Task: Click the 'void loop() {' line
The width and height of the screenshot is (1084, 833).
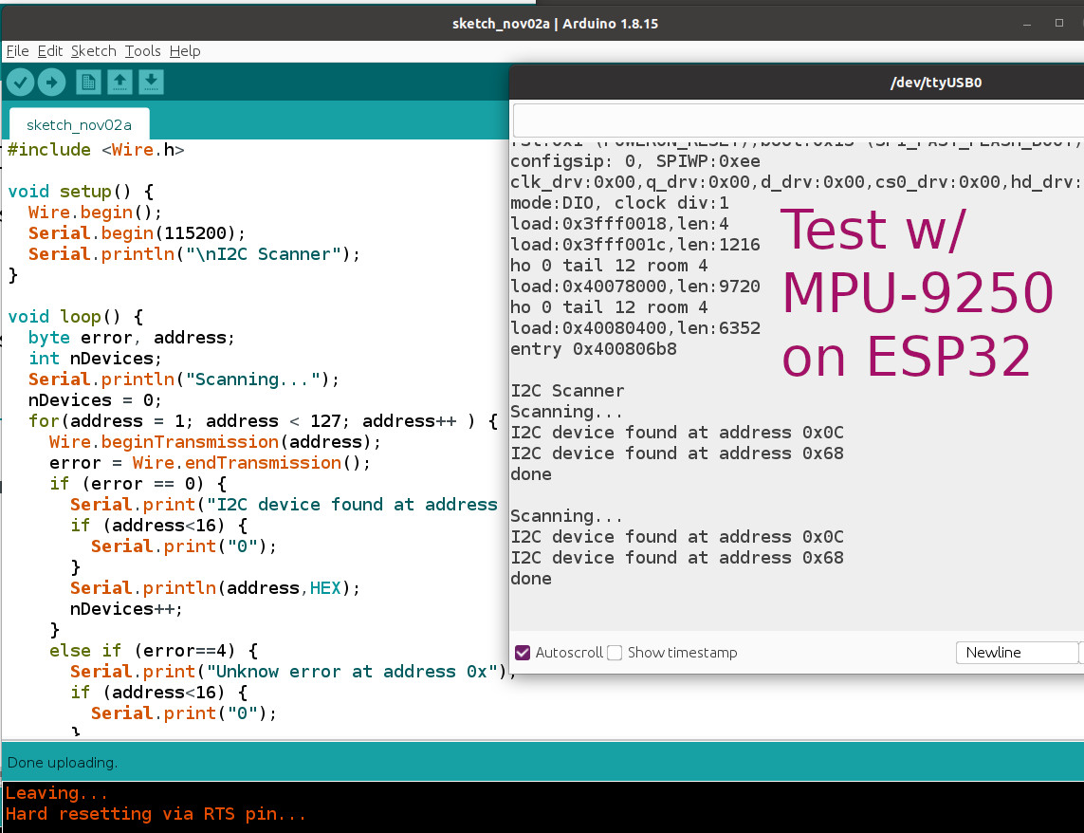Action: [x=75, y=317]
